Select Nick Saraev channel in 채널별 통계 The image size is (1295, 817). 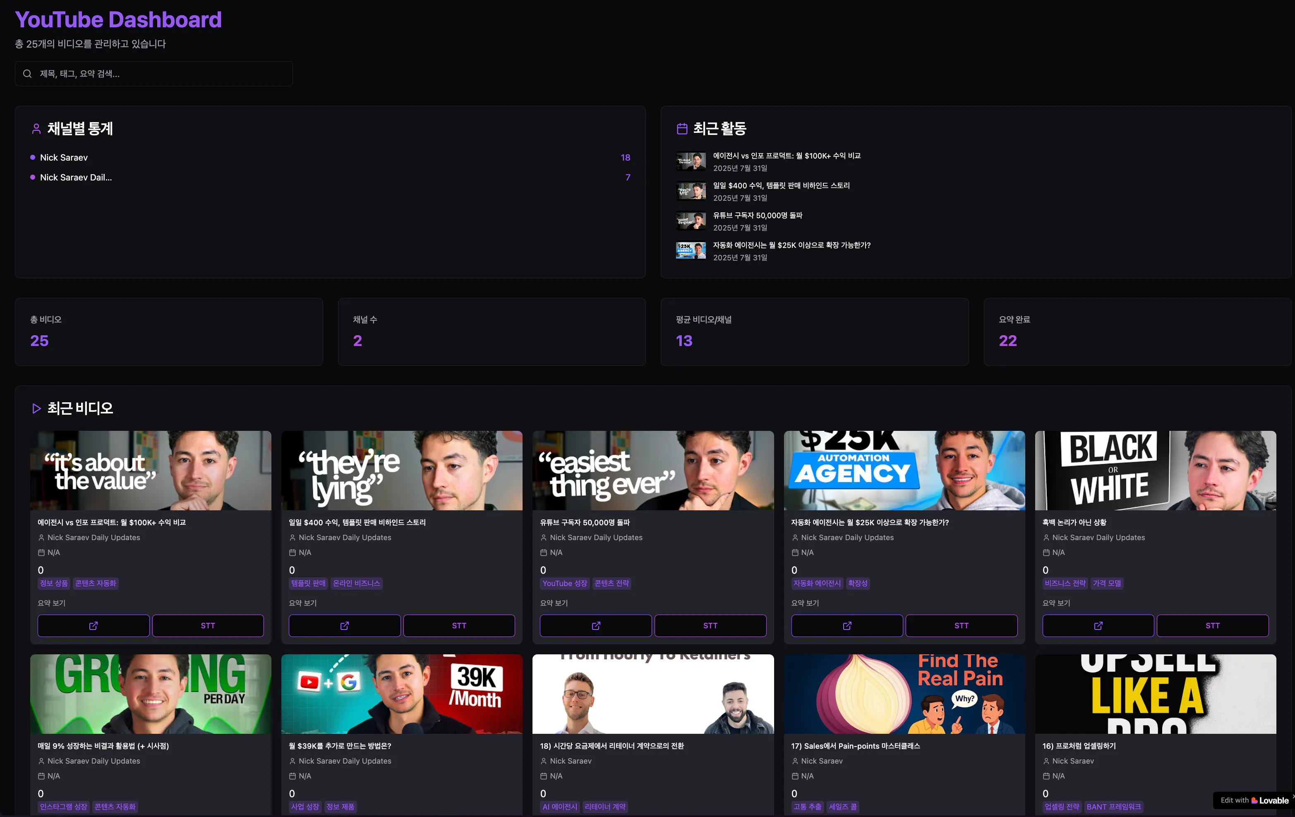click(64, 158)
